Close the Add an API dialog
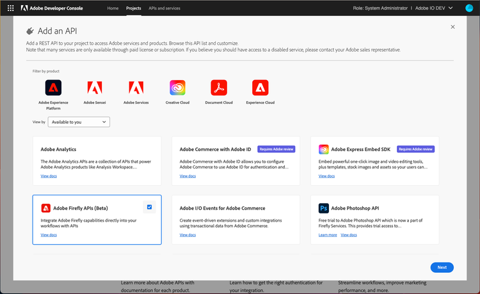The width and height of the screenshot is (480, 294). coord(453,27)
